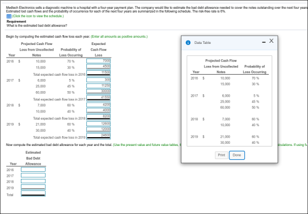Select the 2017 Estimated Bad Debt Allowance field
This screenshot has height=214, width=308.
click(33, 175)
